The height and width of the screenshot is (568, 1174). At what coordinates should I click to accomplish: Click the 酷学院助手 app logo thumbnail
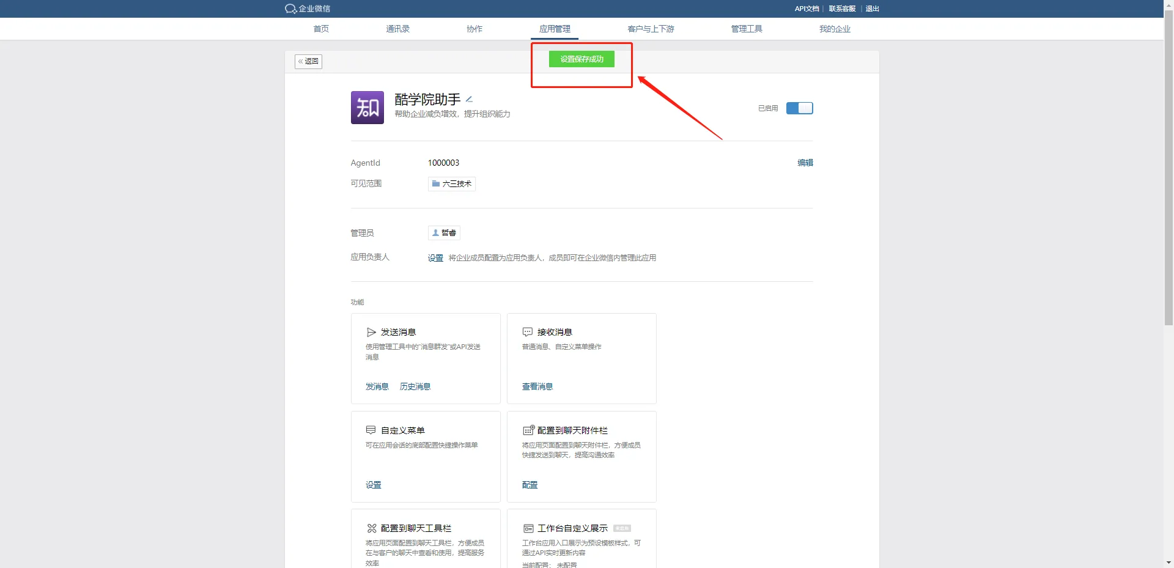coord(367,108)
